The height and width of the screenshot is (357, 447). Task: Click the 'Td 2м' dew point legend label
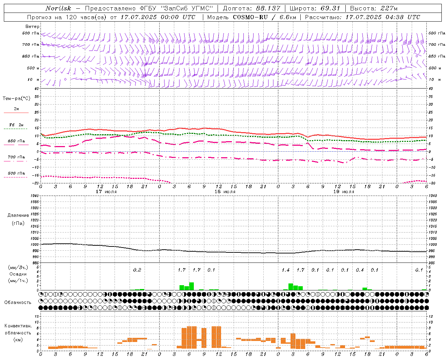click(16, 125)
